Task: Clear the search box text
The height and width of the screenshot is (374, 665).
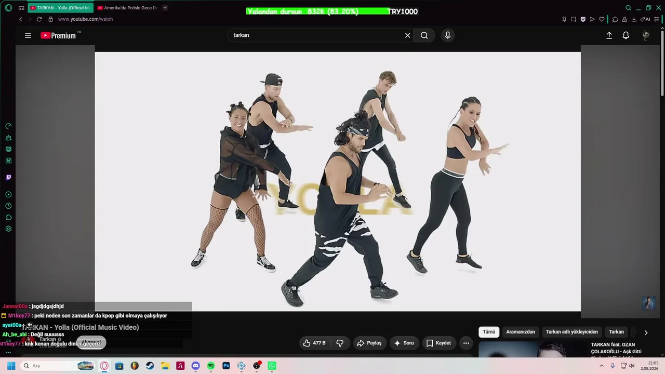Action: [x=408, y=35]
